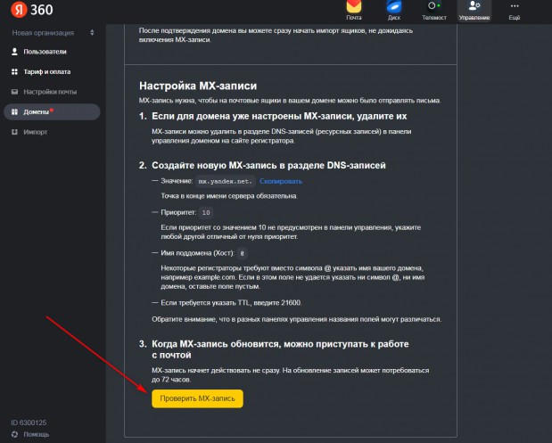Screen dimensions: 552x443
Task: Click the mx.yandex.net. value field
Action: click(x=226, y=181)
